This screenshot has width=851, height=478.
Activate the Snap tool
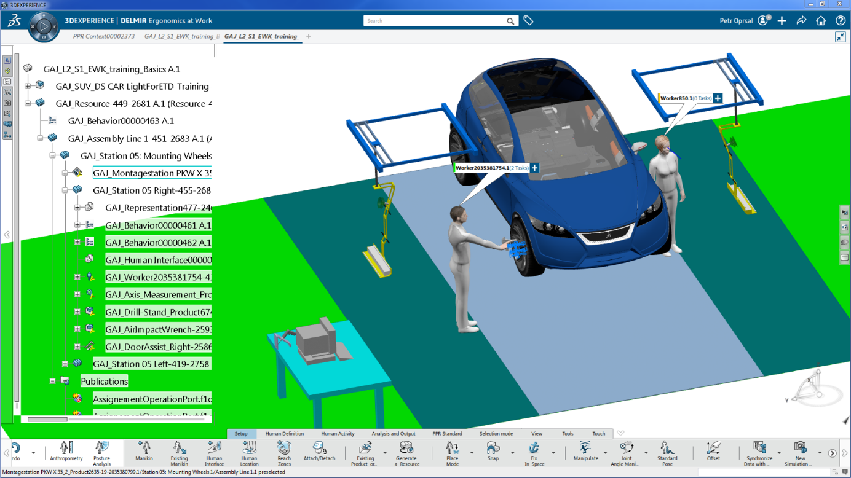point(493,452)
